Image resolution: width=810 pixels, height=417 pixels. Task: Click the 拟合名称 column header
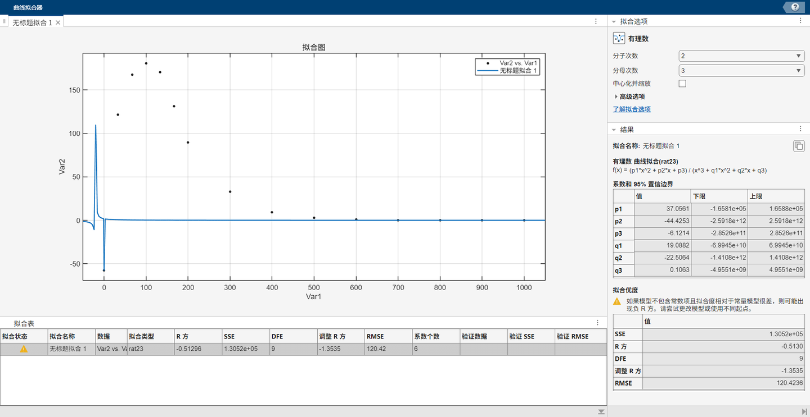71,336
